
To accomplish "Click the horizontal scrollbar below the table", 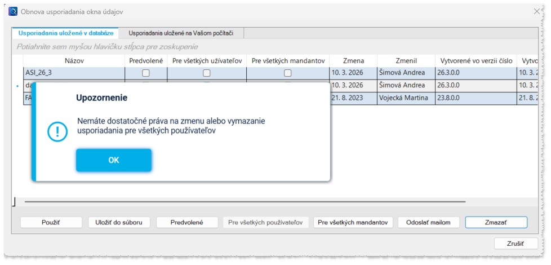I will pos(245,201).
